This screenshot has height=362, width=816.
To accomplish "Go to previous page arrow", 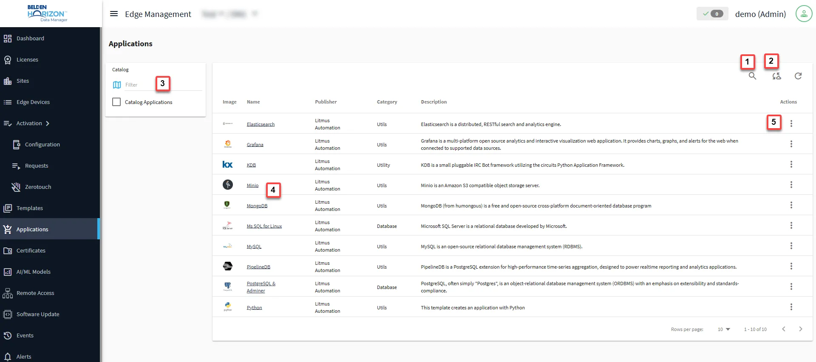I will (x=783, y=329).
